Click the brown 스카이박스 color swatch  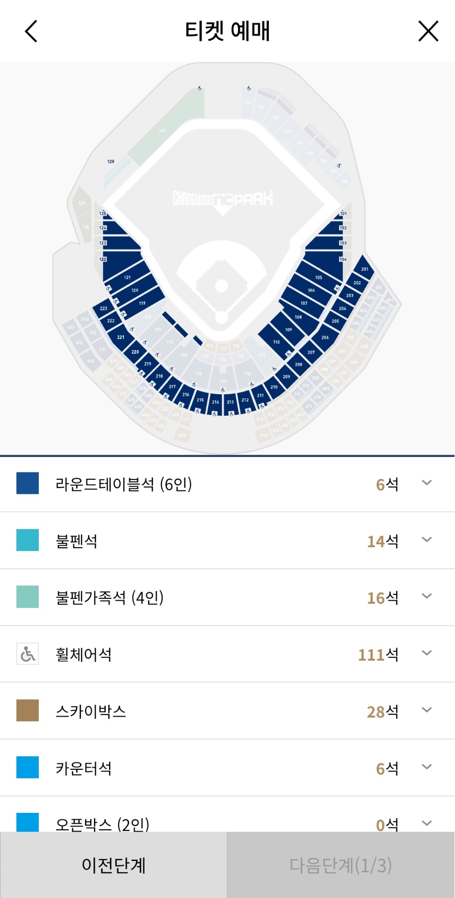tap(28, 710)
